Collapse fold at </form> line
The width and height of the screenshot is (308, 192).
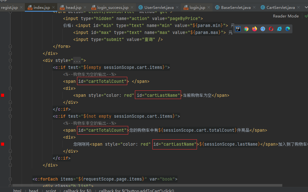coord(10,46)
